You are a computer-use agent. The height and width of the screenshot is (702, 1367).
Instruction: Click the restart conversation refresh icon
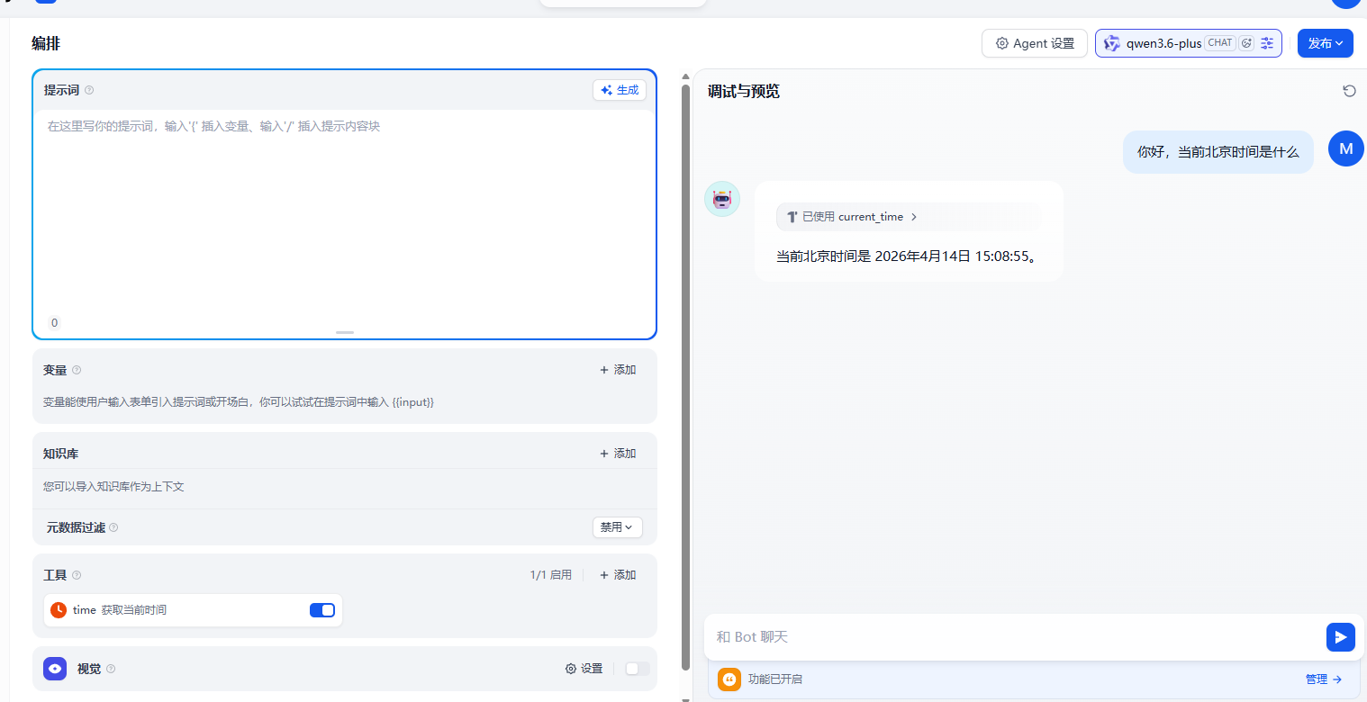pyautogui.click(x=1348, y=91)
